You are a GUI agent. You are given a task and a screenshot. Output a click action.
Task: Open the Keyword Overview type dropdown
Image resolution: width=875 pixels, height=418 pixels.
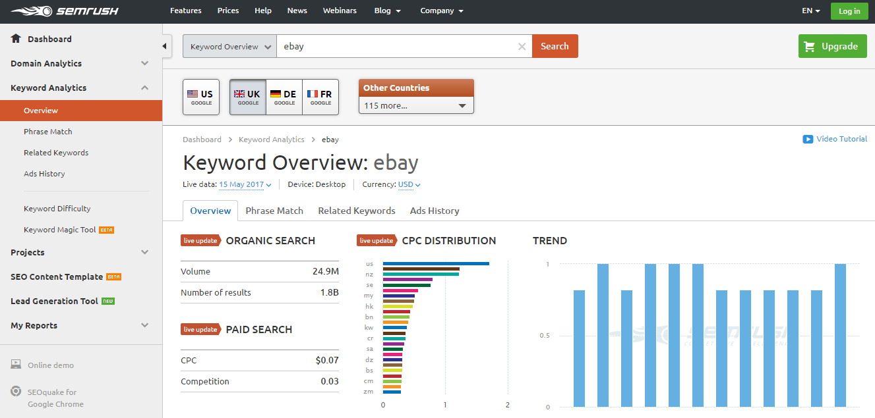pyautogui.click(x=229, y=47)
